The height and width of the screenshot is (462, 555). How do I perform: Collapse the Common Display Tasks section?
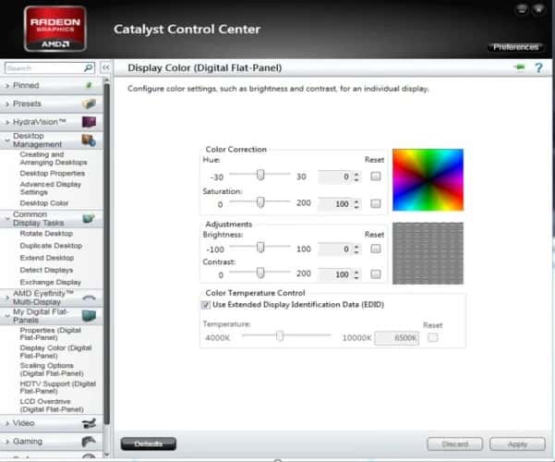click(x=7, y=219)
